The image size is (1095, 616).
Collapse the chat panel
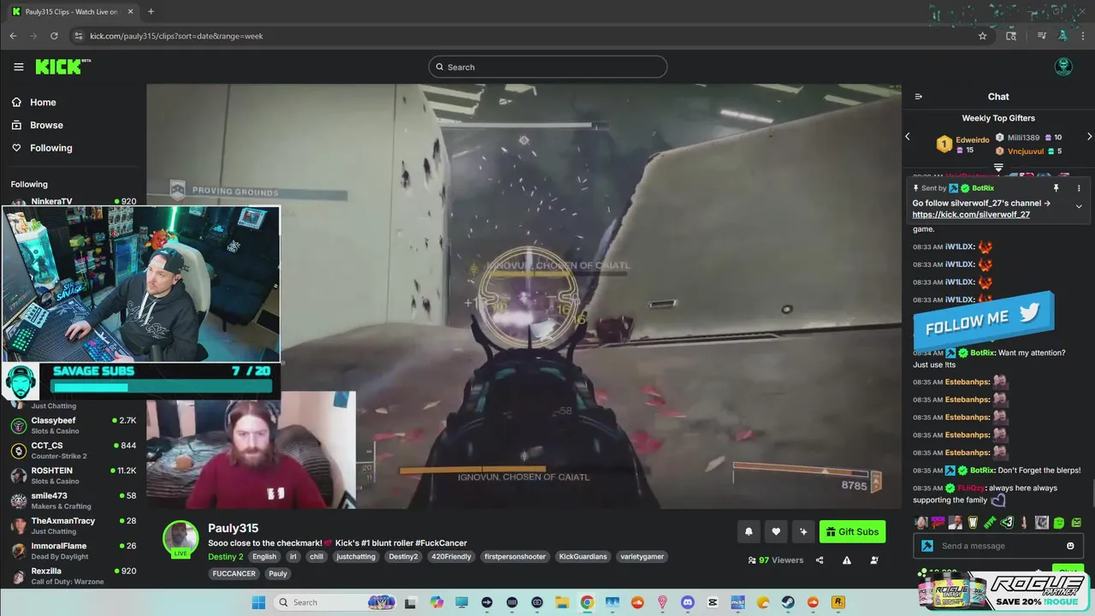coord(919,97)
